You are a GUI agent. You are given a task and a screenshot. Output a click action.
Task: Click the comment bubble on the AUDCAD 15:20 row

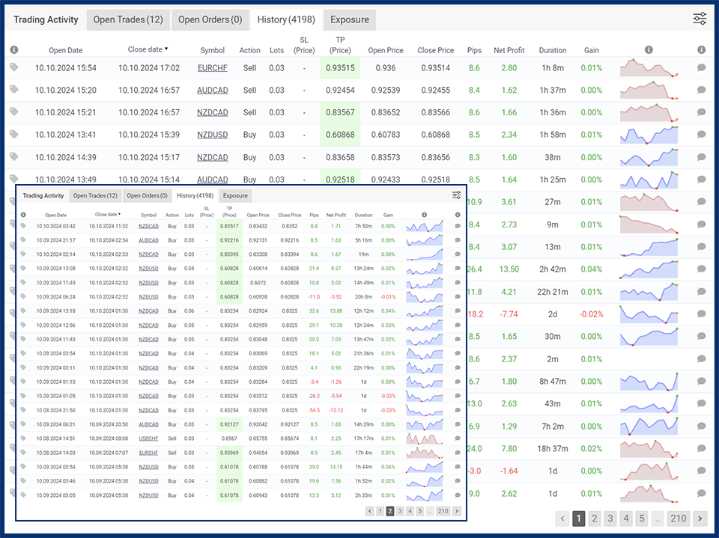(x=701, y=90)
